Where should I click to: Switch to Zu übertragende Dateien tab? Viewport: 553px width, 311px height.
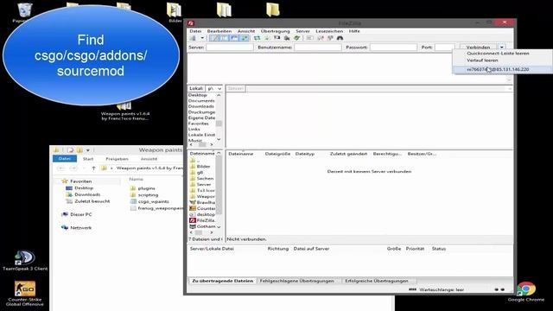click(223, 281)
